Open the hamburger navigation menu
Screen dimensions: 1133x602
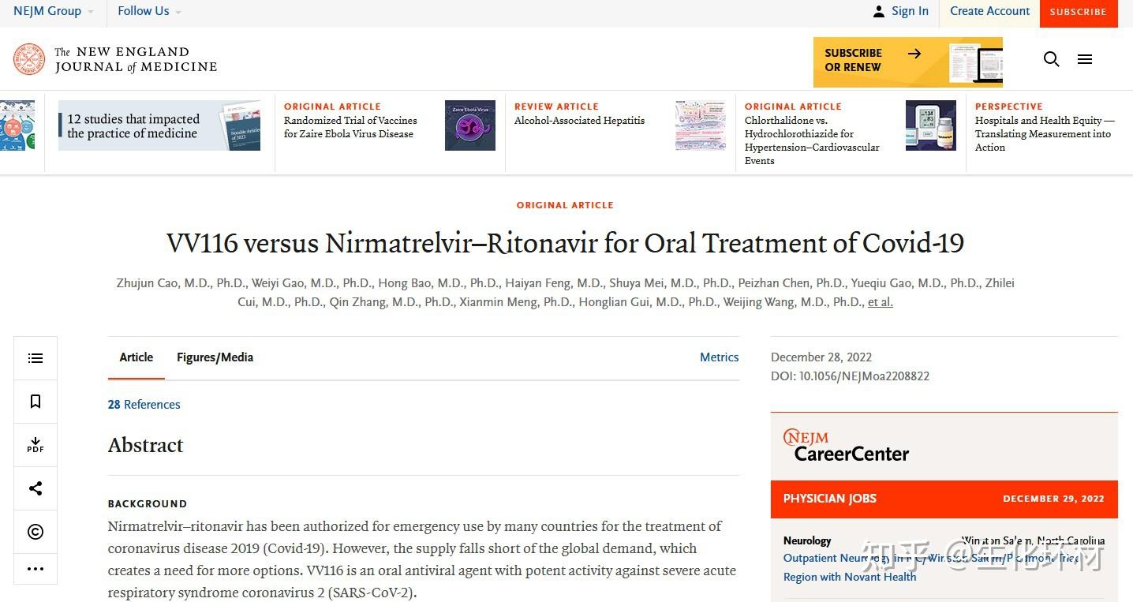click(x=1084, y=58)
